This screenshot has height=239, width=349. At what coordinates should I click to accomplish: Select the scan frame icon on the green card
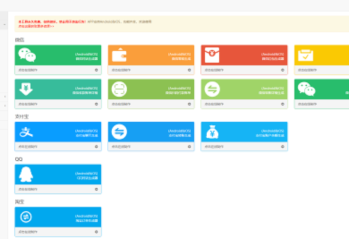119,89
